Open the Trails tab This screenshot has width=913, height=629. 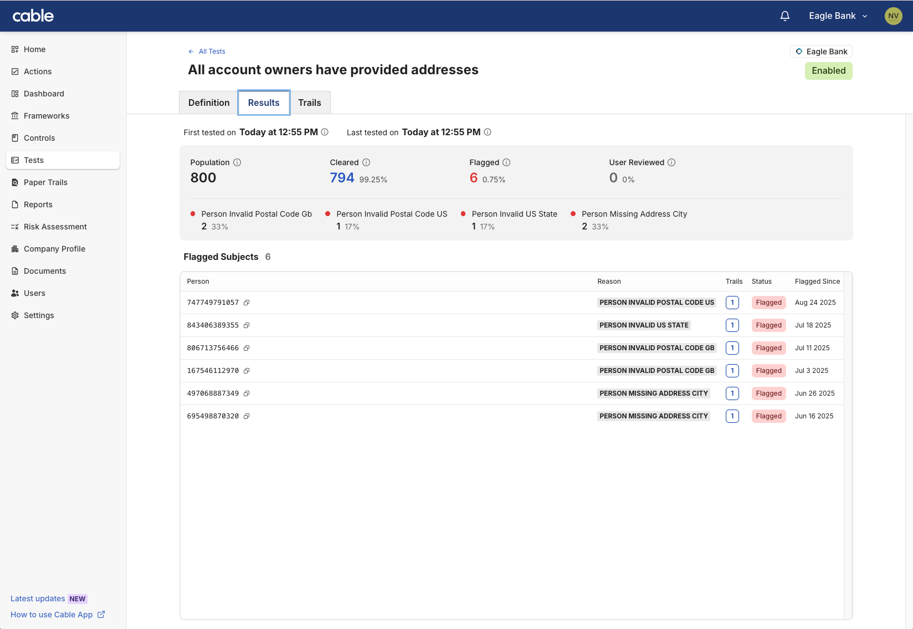pyautogui.click(x=310, y=103)
